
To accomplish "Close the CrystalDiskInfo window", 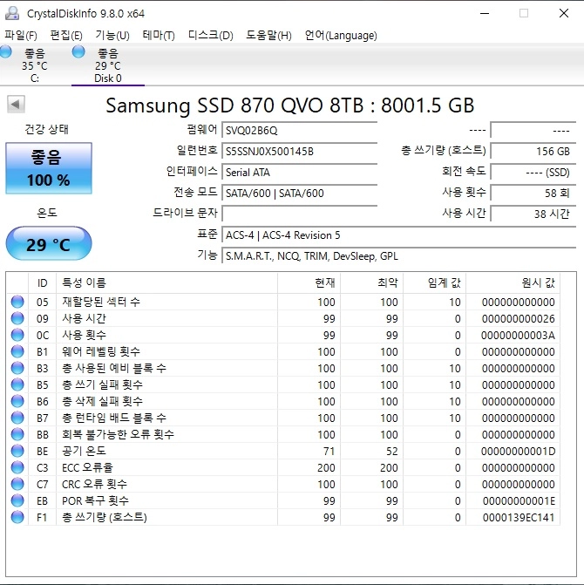I will click(x=564, y=13).
